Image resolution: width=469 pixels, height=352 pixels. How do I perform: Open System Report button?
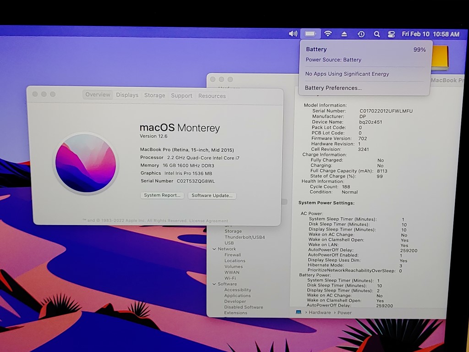point(162,195)
